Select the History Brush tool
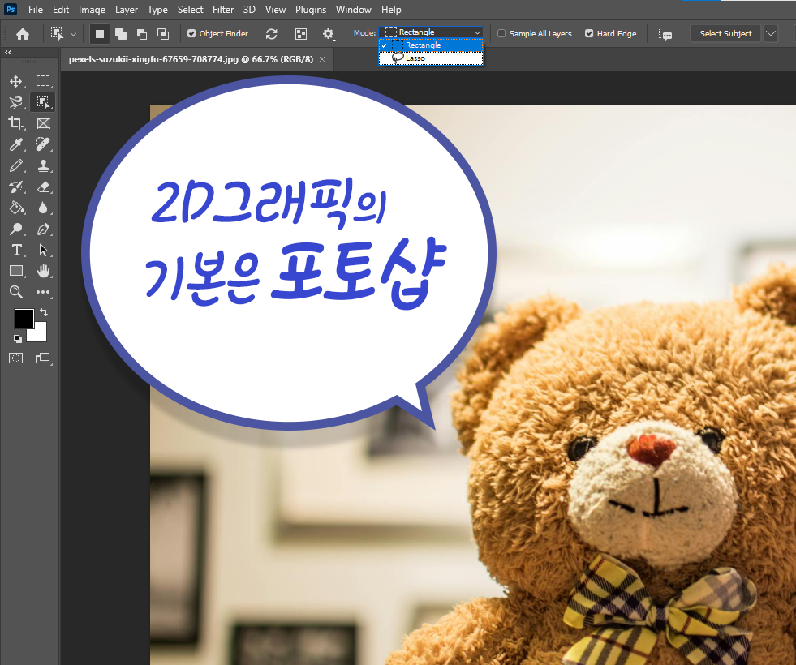 tap(15, 187)
